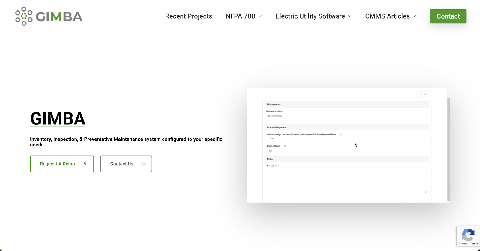Screen dimensions: 480x251
Task: Click the Maintenance Date field in preview
Action: [x=306, y=116]
